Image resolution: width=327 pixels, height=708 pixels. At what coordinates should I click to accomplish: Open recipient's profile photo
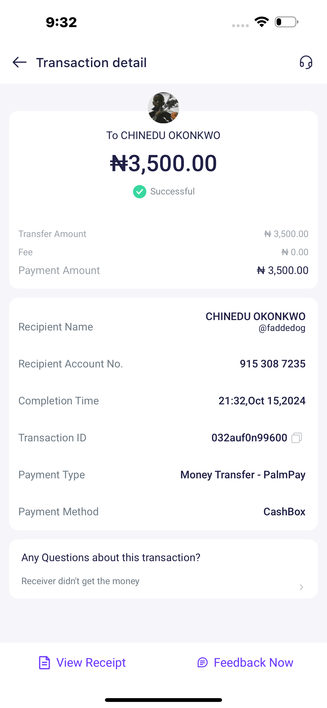pos(163,108)
